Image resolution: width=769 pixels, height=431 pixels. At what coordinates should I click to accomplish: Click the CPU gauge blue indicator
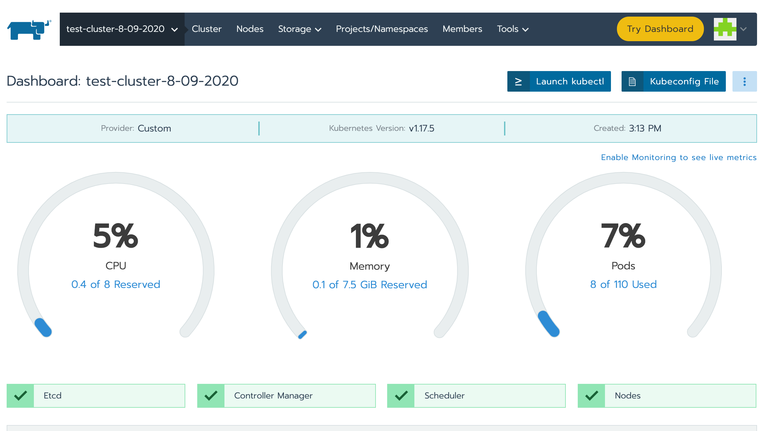(x=43, y=327)
